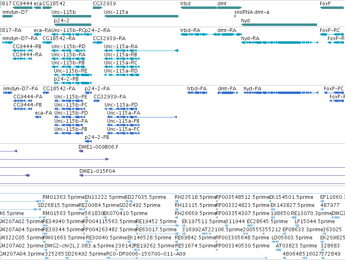Viewport: 345px width, 260px height.
Task: Click protein p24-2-PA label
Action: [x=97, y=89]
